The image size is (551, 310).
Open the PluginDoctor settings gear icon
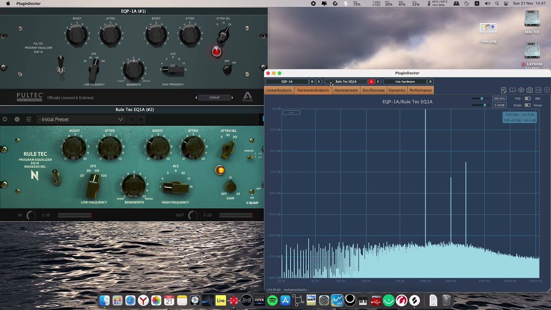tap(547, 90)
